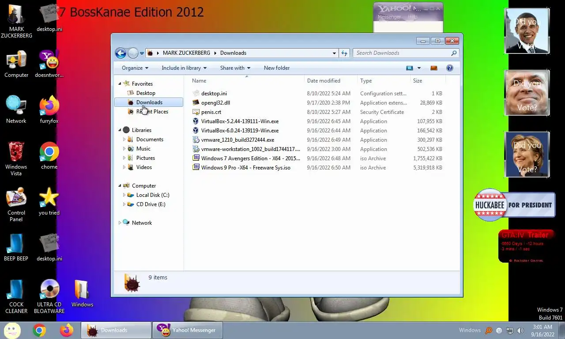Select the doesntwor... Yahoo desktop icon
565x339 pixels.
(49, 64)
